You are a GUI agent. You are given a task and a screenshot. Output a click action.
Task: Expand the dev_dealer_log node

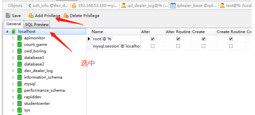[13, 71]
